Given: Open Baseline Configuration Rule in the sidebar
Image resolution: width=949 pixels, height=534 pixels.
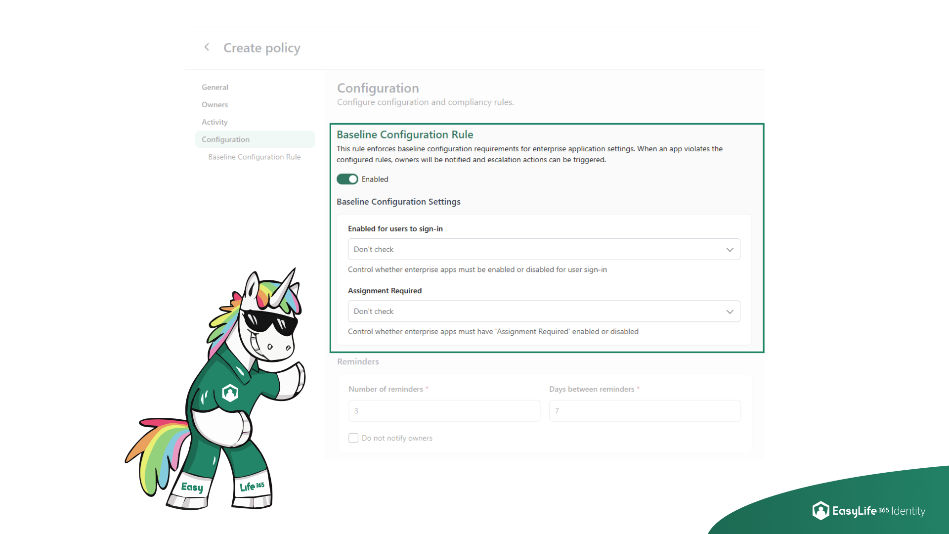Looking at the screenshot, I should (254, 157).
